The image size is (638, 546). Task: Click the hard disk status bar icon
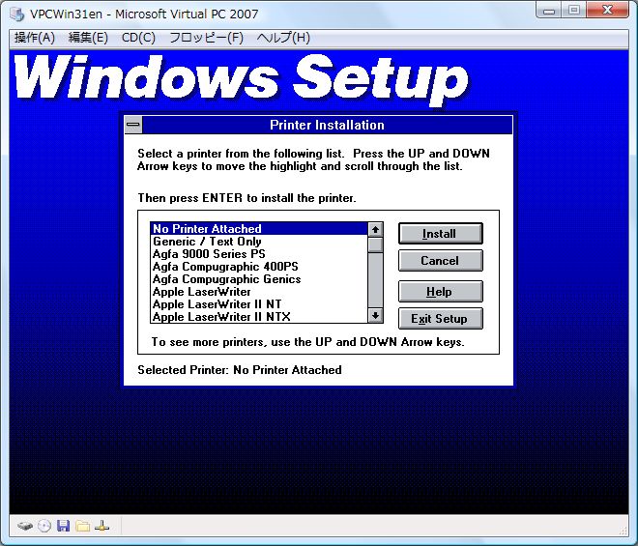(25, 526)
